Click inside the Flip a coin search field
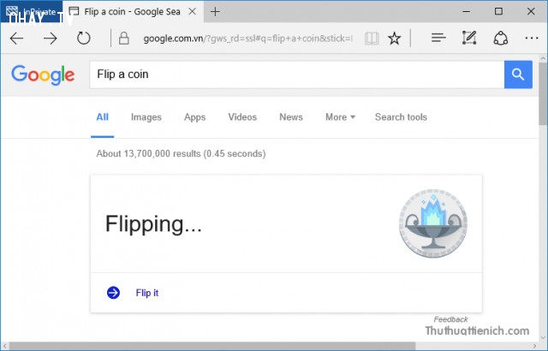 [297, 74]
